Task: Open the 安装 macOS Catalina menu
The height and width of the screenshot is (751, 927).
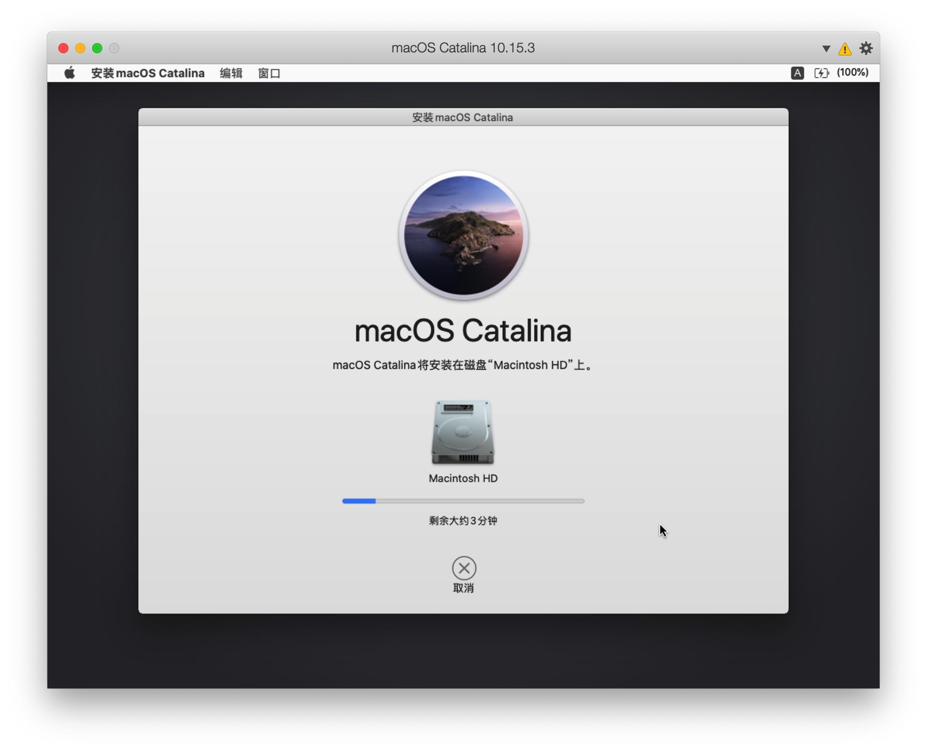Action: [147, 73]
